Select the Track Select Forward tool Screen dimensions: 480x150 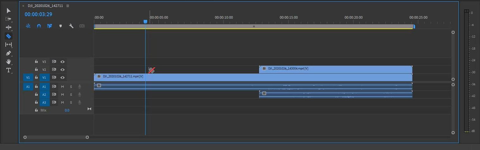point(9,19)
